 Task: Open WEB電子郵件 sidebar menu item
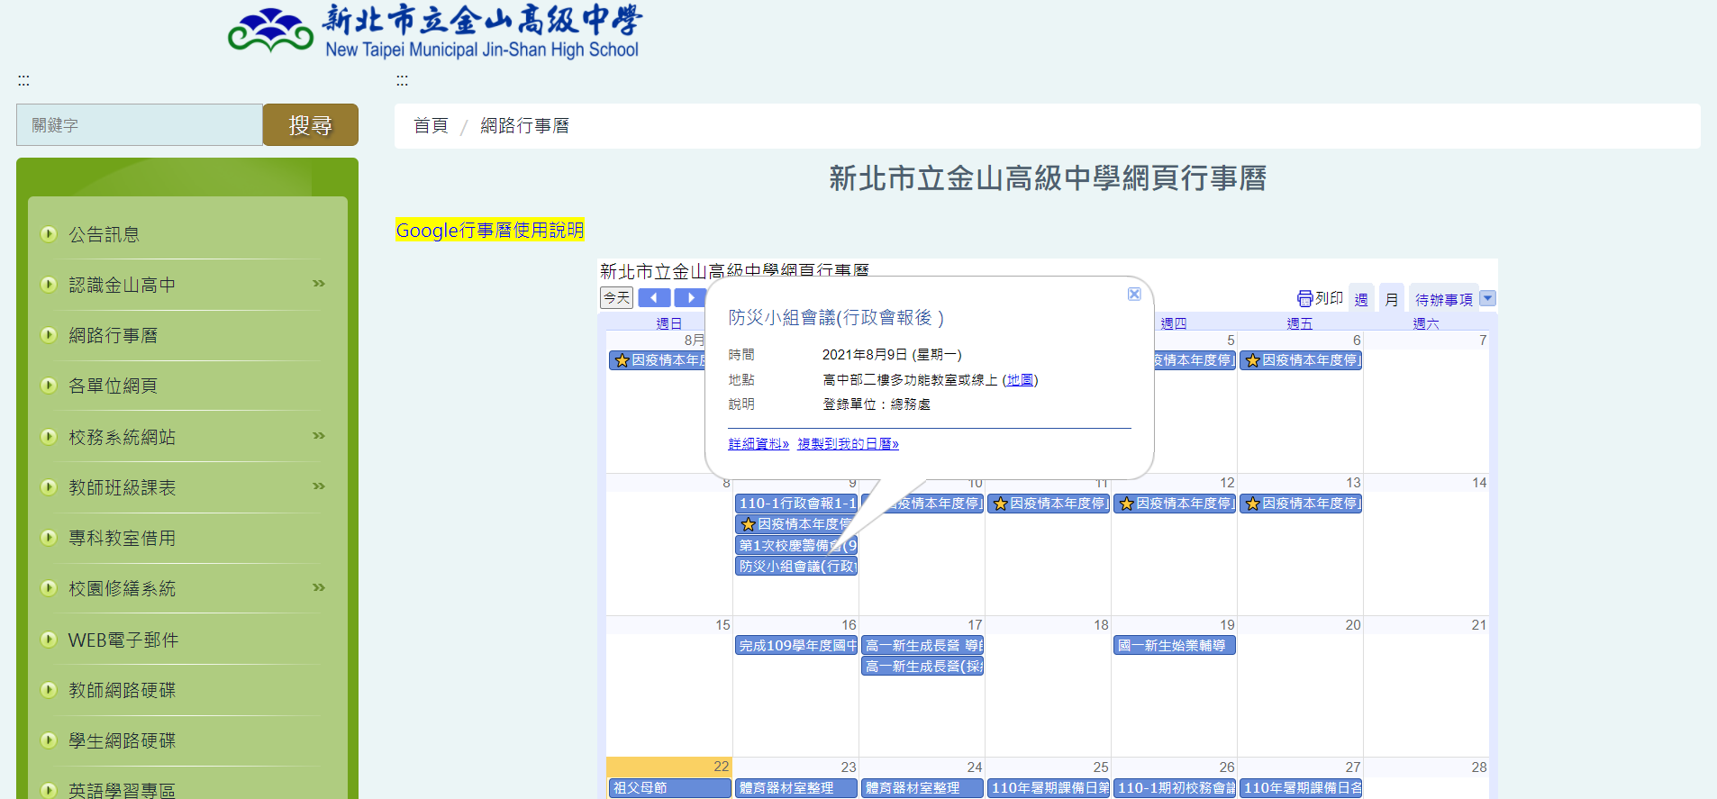(x=123, y=640)
